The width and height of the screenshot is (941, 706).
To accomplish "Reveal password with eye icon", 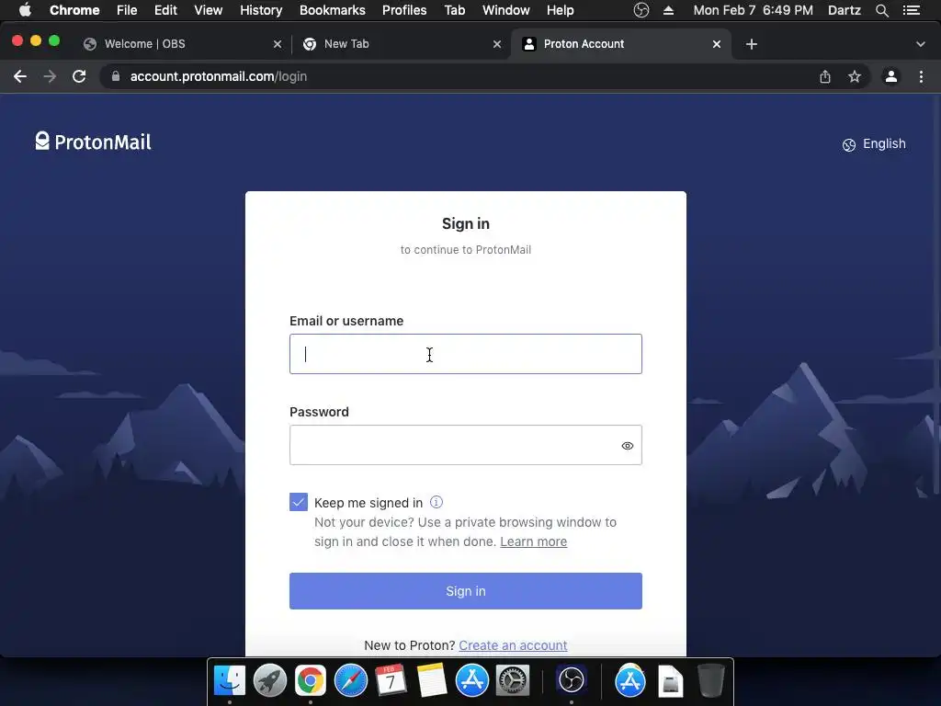I will pyautogui.click(x=628, y=446).
